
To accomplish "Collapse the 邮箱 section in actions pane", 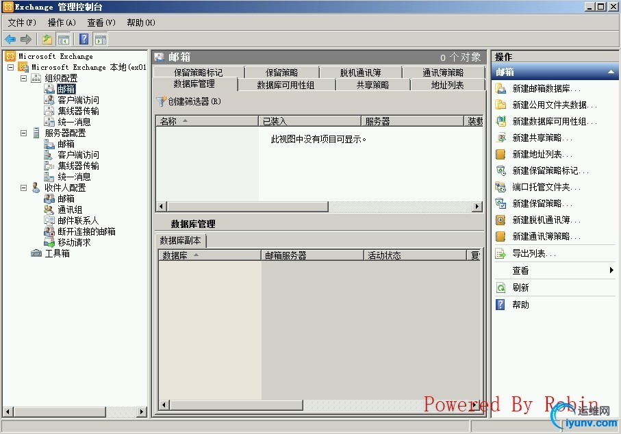I will [611, 72].
